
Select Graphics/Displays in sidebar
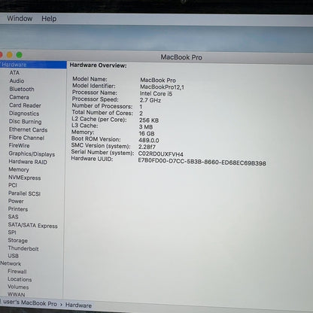click(x=32, y=154)
